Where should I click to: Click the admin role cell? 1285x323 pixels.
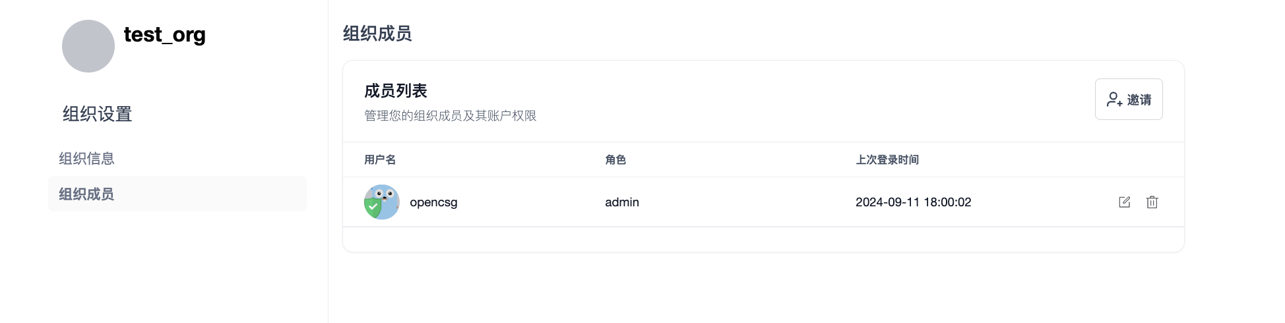622,202
